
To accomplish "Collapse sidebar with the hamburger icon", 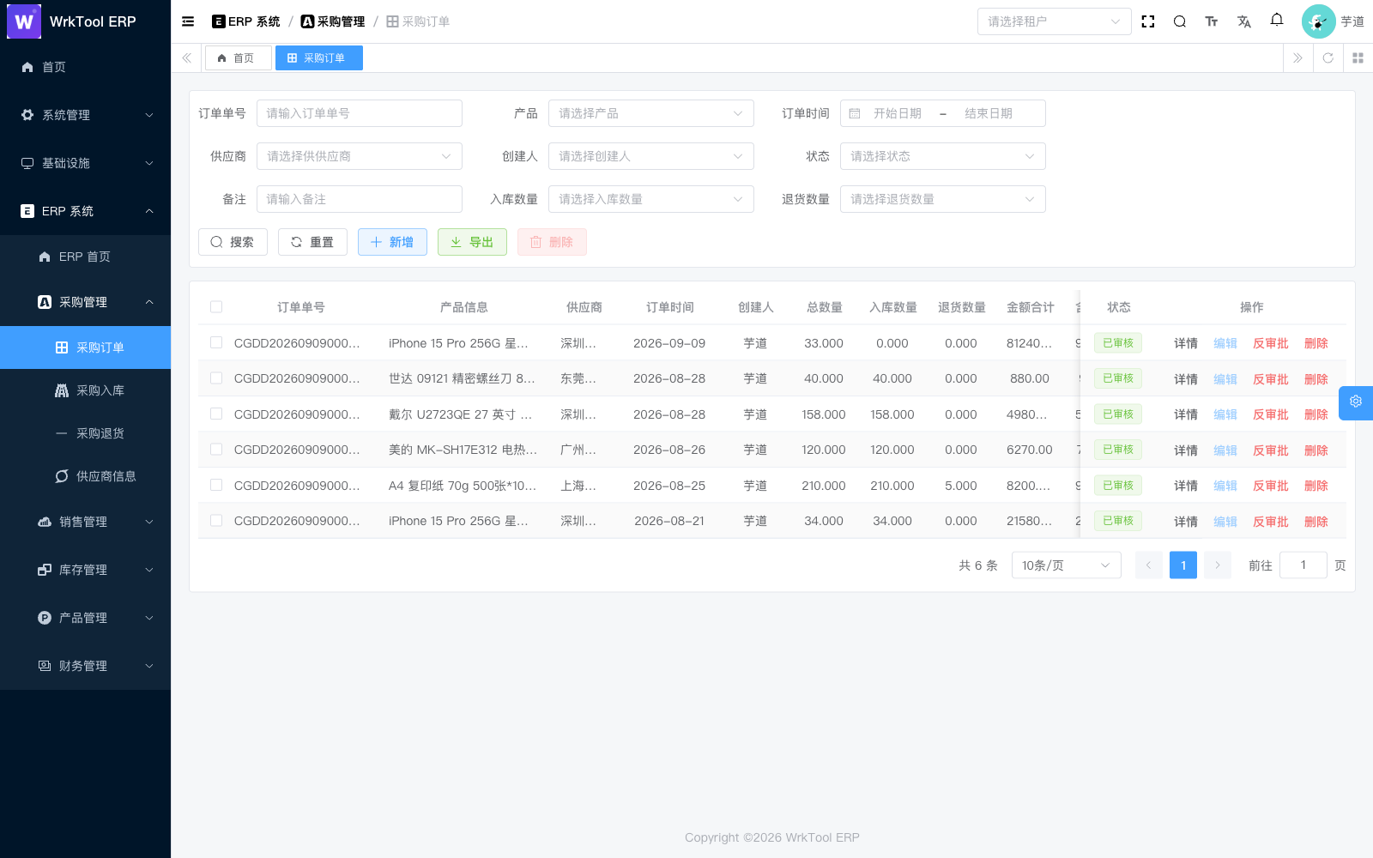I will click(x=188, y=21).
